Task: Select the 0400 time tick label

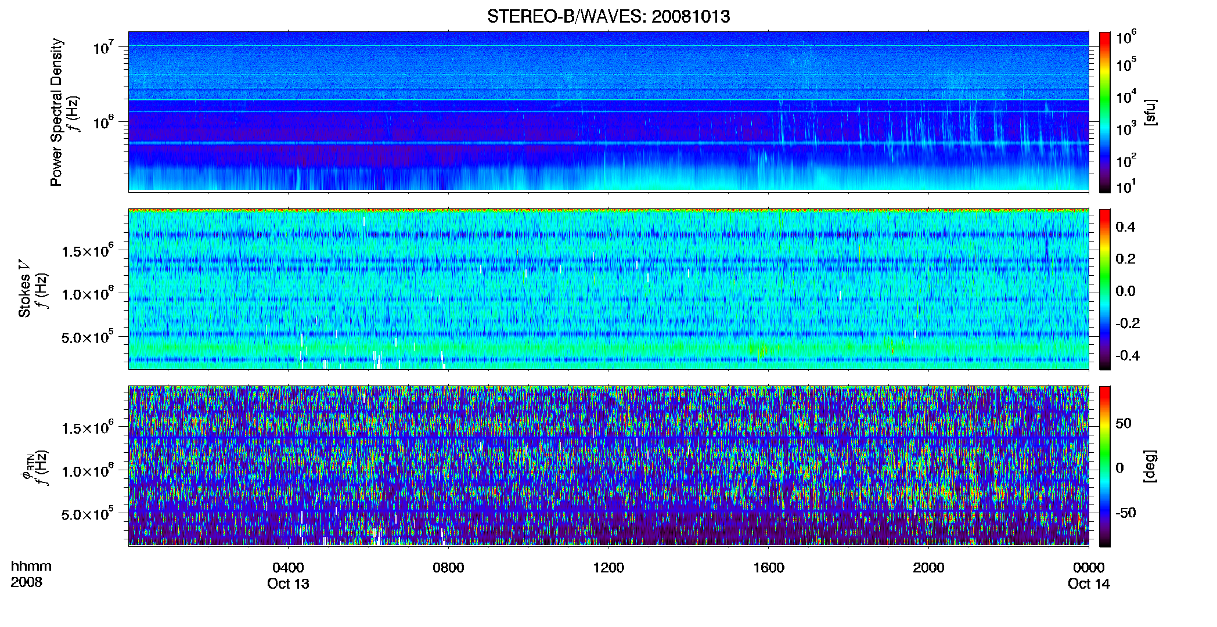Action: pyautogui.click(x=288, y=568)
